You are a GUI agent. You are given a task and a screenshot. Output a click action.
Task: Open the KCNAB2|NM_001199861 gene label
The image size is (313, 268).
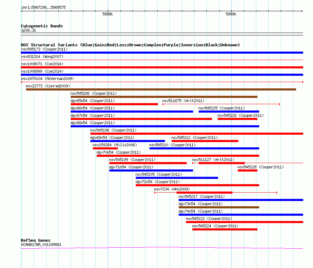pyautogui.click(x=41, y=244)
